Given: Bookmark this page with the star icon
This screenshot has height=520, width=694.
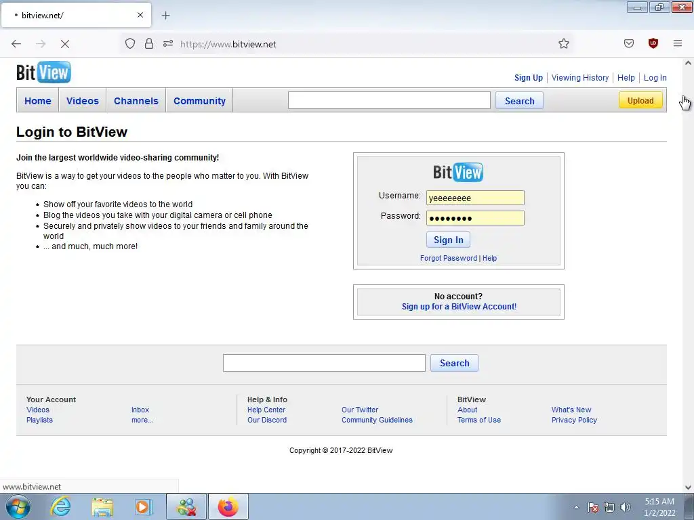Looking at the screenshot, I should click(563, 44).
